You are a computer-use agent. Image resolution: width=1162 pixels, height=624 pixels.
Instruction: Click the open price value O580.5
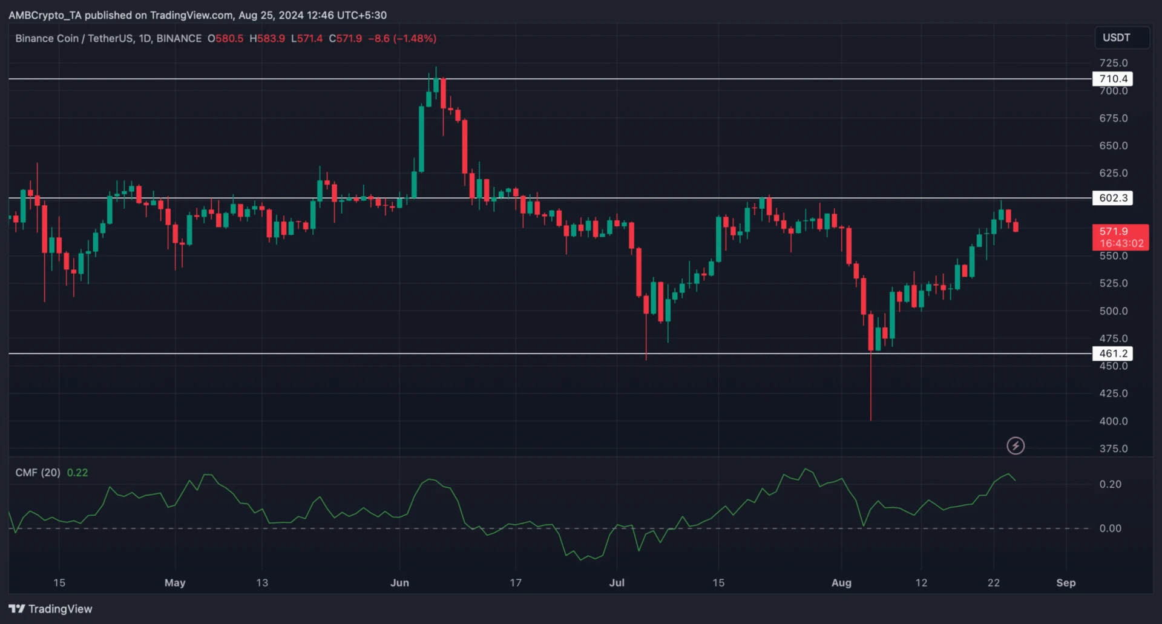coord(225,38)
